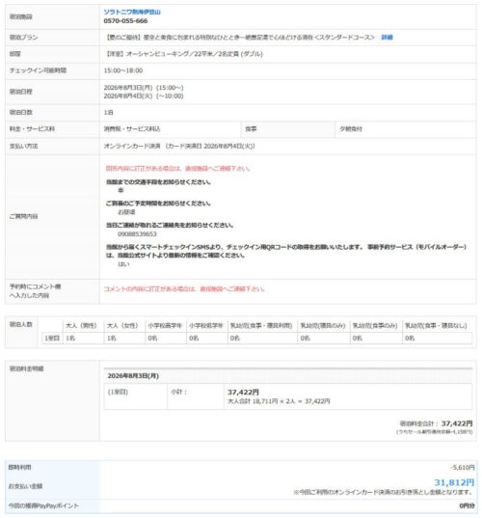The width and height of the screenshot is (482, 518).
Task: Click the rate date heading 2026年8月3日(月)
Action: (x=133, y=376)
